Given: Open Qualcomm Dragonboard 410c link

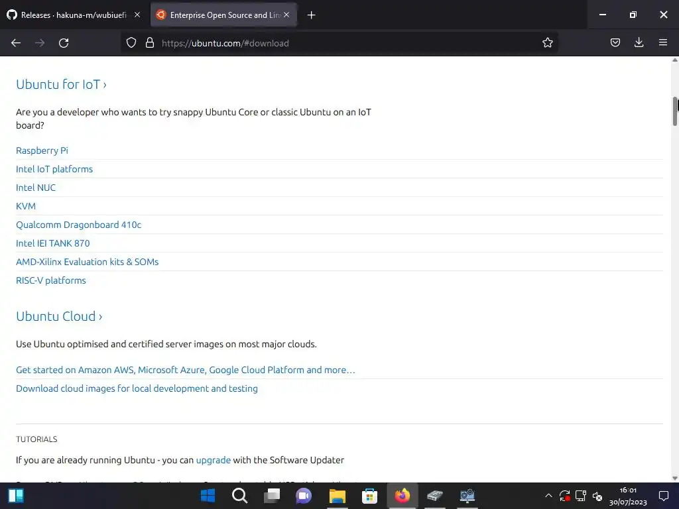Looking at the screenshot, I should 78,225.
